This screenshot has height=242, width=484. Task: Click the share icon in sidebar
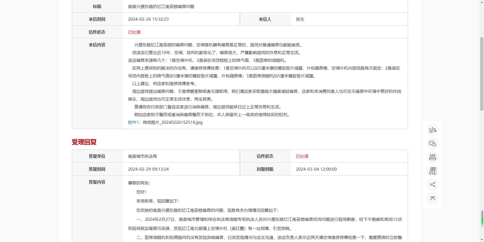click(x=433, y=185)
